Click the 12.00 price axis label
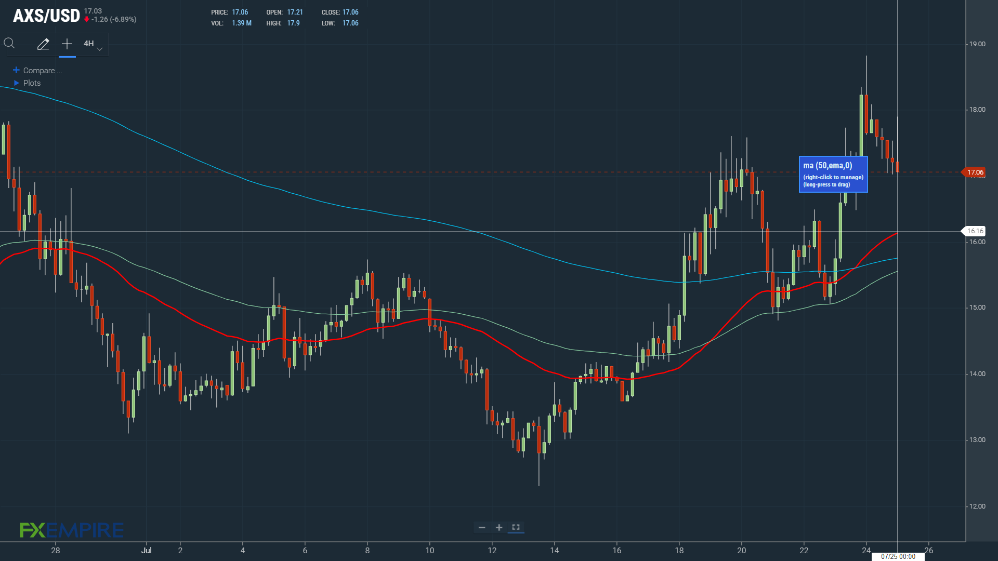The image size is (998, 561). [x=977, y=506]
